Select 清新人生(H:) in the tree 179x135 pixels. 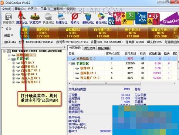(31, 78)
